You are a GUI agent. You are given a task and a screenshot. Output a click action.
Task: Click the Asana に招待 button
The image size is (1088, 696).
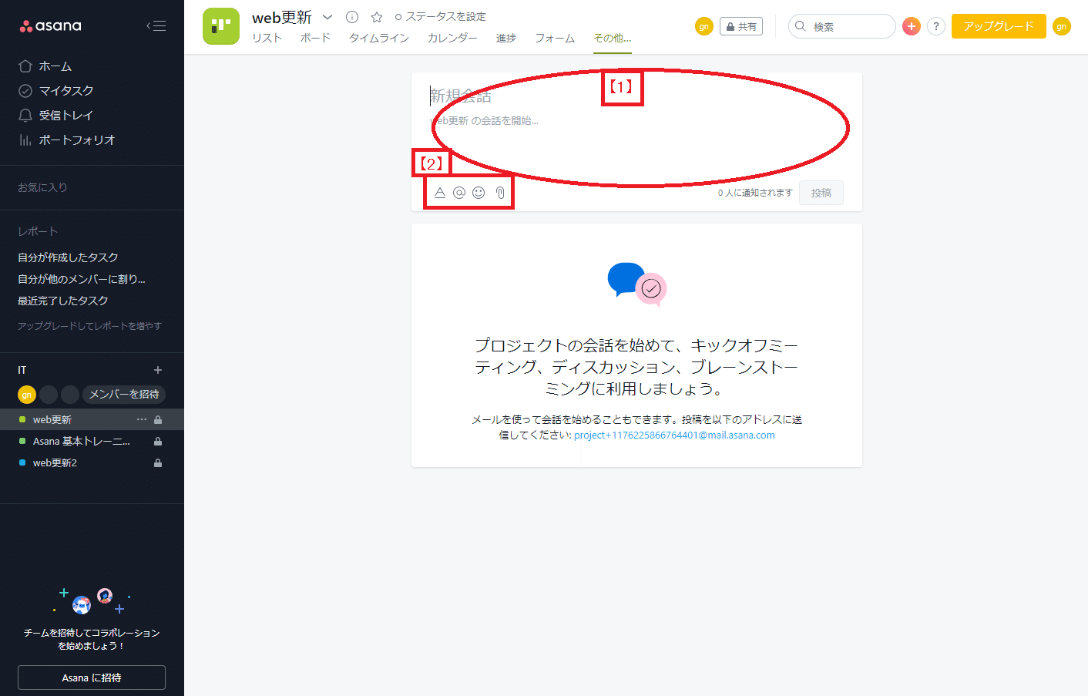point(92,678)
